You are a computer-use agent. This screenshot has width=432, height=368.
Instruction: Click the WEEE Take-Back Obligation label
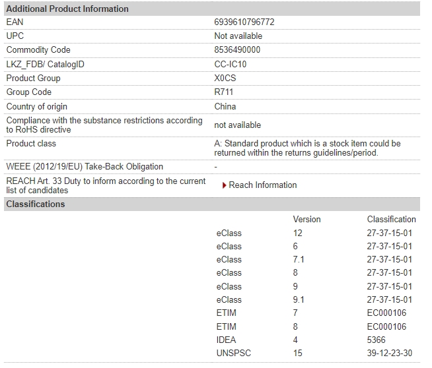(85, 166)
